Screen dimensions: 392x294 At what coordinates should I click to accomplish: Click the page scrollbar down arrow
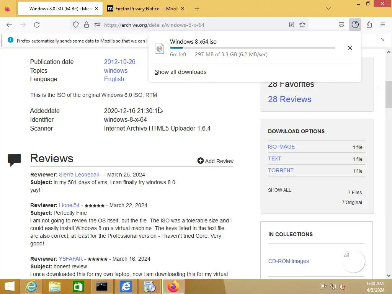[389, 276]
